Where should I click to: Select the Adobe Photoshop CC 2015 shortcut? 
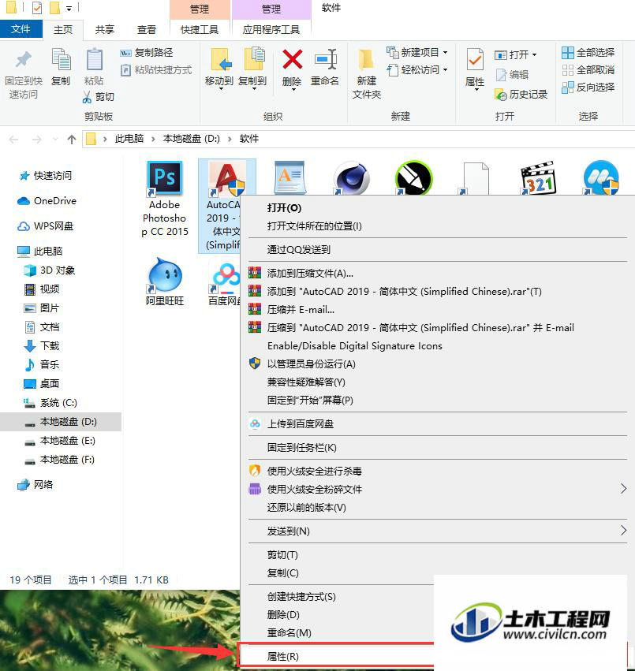pyautogui.click(x=165, y=199)
